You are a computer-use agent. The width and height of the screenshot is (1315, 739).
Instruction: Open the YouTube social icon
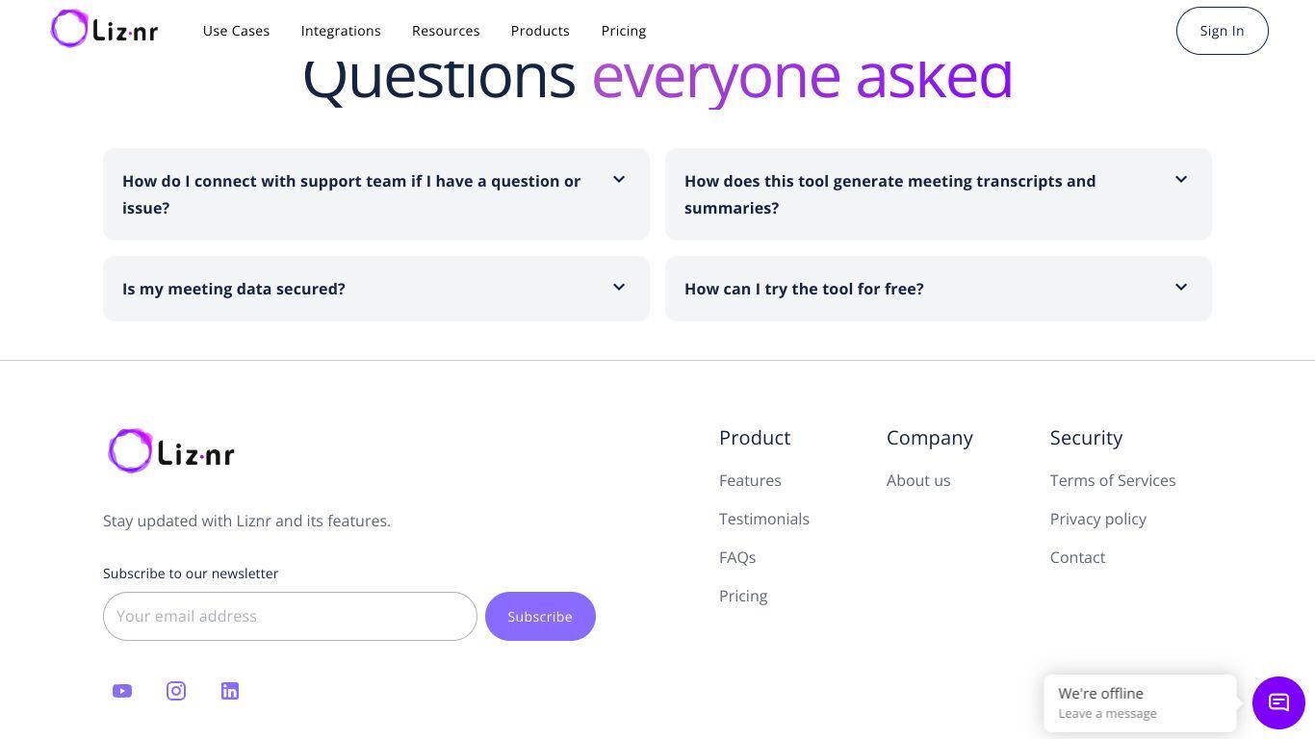pyautogui.click(x=122, y=691)
